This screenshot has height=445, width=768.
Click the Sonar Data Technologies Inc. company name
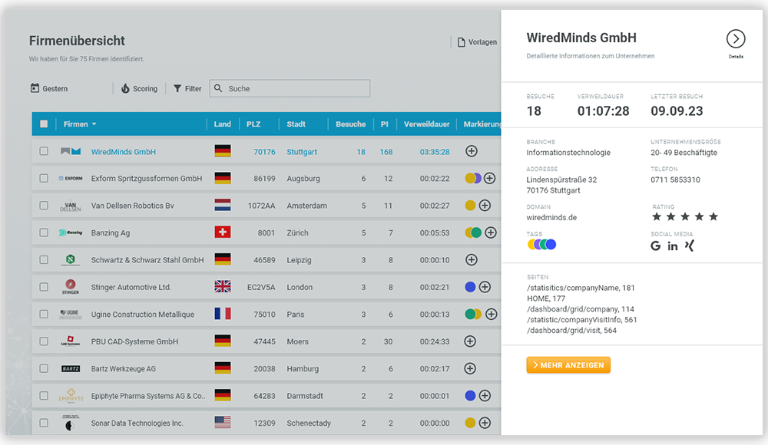pos(137,423)
